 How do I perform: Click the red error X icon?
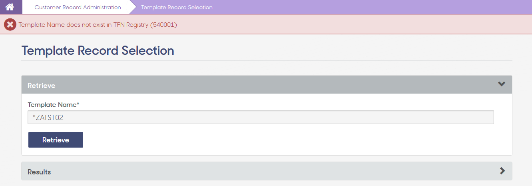pyautogui.click(x=10, y=25)
